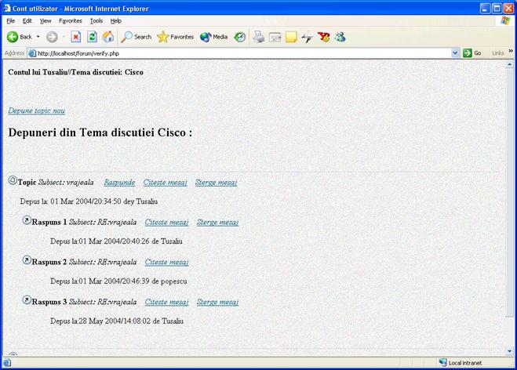Click 'Sterge mesaj' for Raspuns 3
517x370 pixels.
click(217, 302)
